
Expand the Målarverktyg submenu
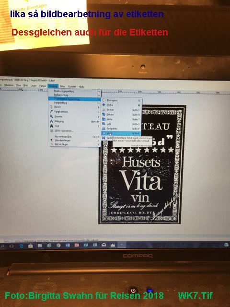[75, 95]
